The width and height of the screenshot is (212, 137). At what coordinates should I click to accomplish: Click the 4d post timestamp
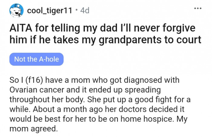85,11
